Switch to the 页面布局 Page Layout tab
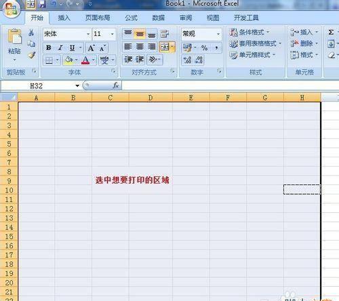This screenshot has width=339, height=301. pos(98,18)
